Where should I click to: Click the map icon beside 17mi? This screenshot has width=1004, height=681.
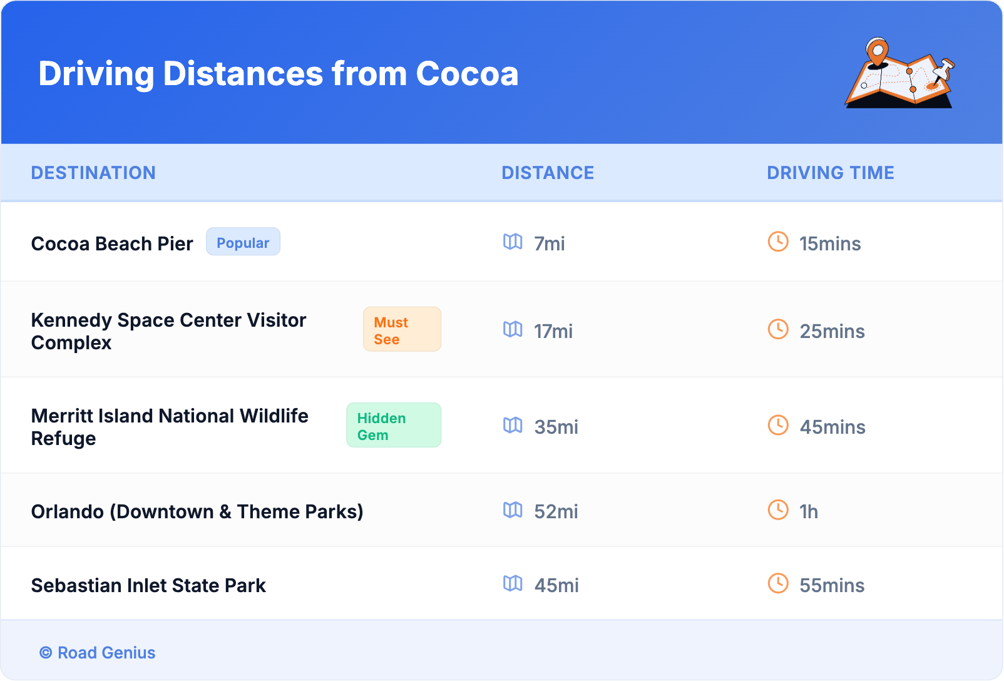click(513, 329)
